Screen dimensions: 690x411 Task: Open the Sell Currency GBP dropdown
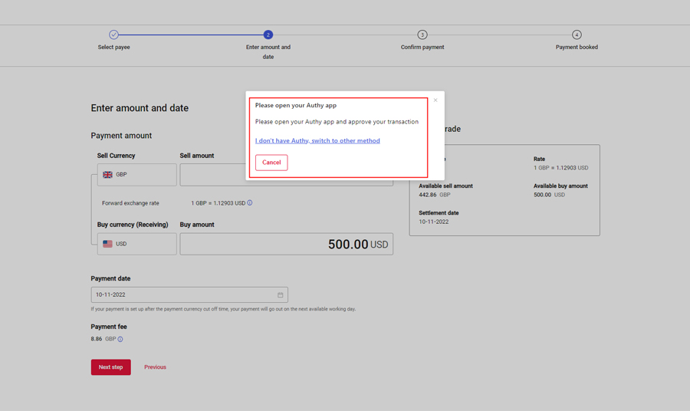(137, 175)
